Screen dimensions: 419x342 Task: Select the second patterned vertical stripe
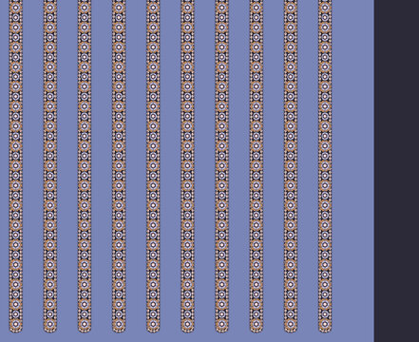tap(50, 166)
